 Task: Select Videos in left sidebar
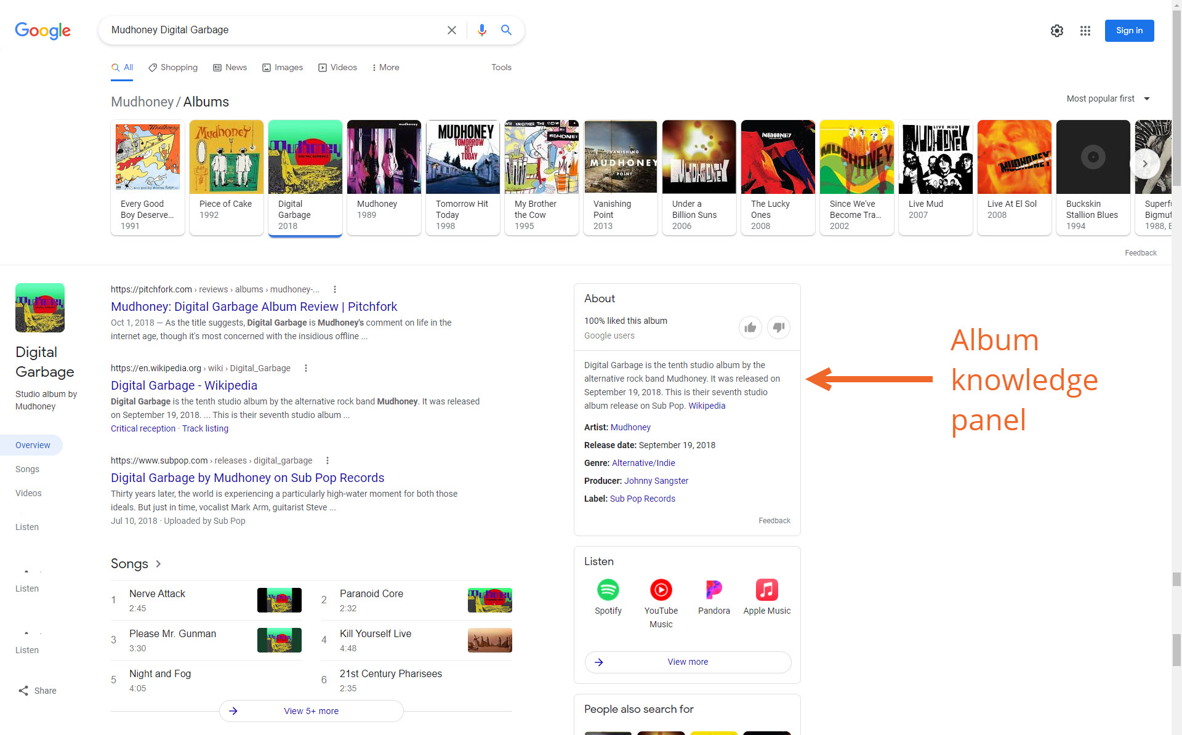coord(28,493)
